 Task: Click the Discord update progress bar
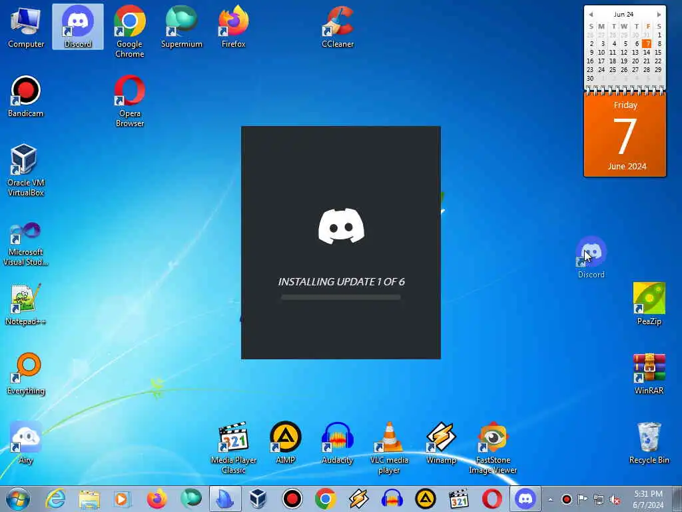[340, 297]
